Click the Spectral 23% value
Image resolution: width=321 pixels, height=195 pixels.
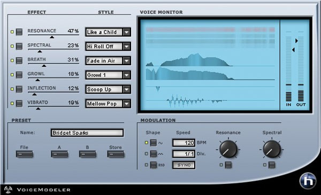point(73,45)
